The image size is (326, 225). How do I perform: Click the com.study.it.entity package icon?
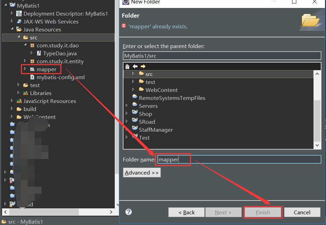pos(32,61)
